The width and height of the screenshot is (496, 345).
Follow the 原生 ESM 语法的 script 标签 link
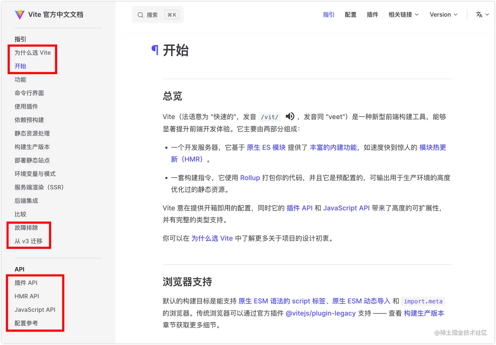[282, 301]
